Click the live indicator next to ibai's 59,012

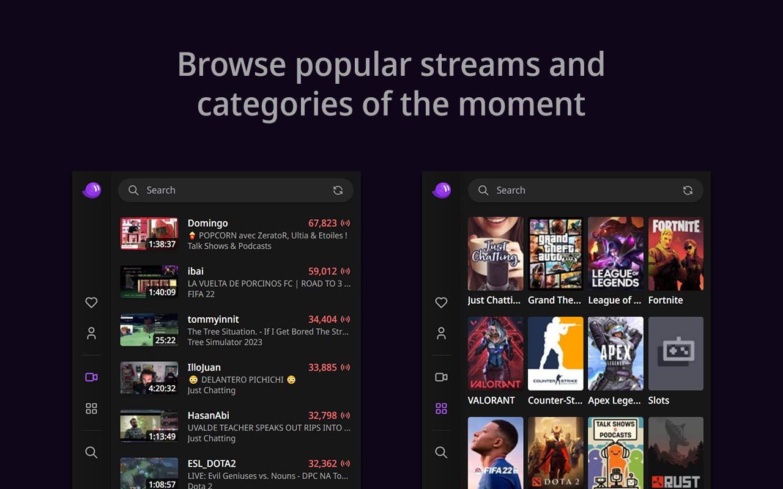click(346, 271)
